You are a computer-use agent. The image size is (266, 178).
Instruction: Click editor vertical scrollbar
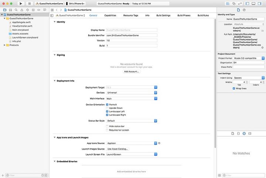pos(215,84)
